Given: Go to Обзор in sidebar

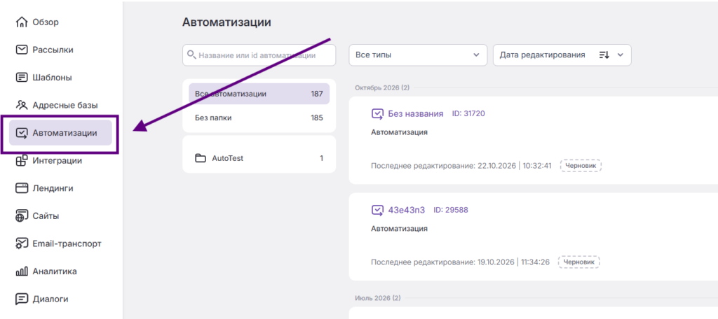Looking at the screenshot, I should click(46, 22).
